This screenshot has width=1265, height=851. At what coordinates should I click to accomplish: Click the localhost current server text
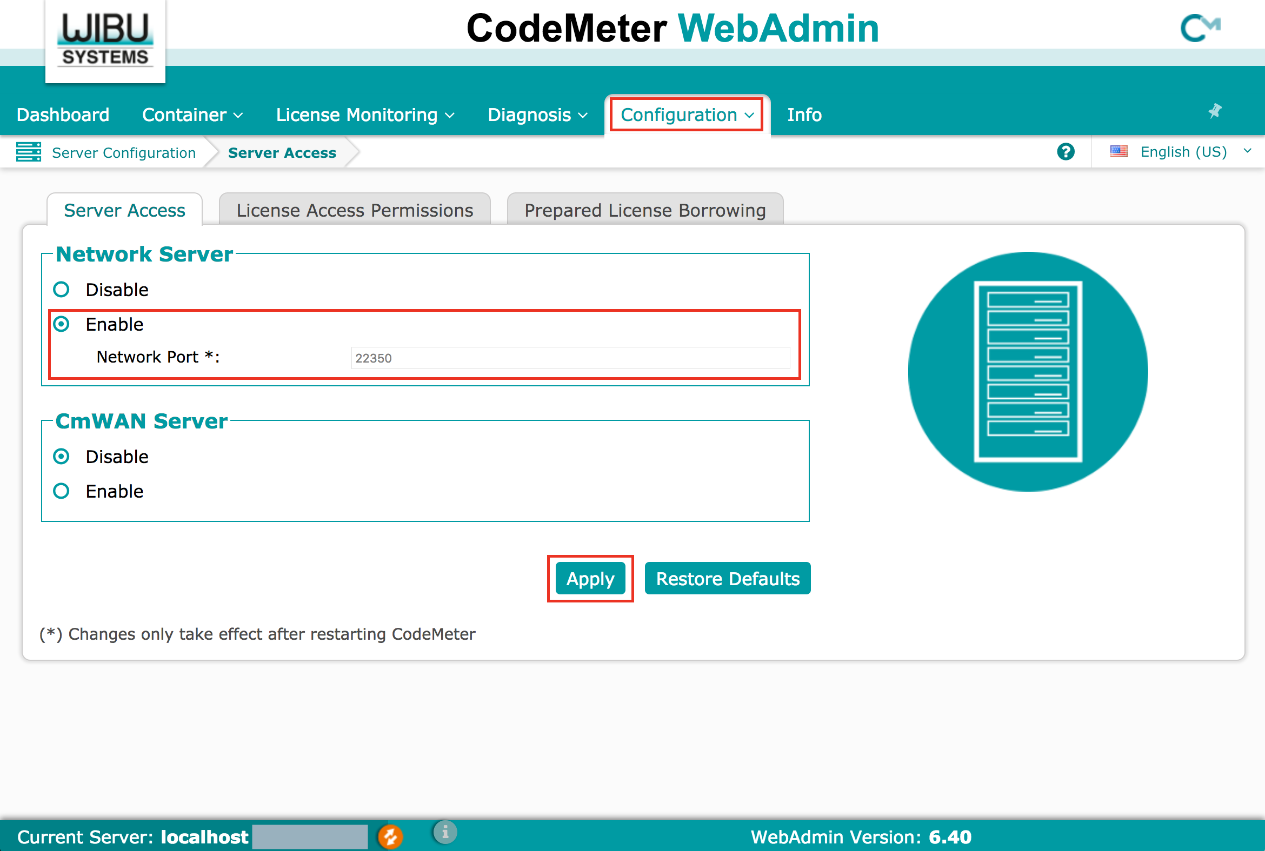point(205,837)
